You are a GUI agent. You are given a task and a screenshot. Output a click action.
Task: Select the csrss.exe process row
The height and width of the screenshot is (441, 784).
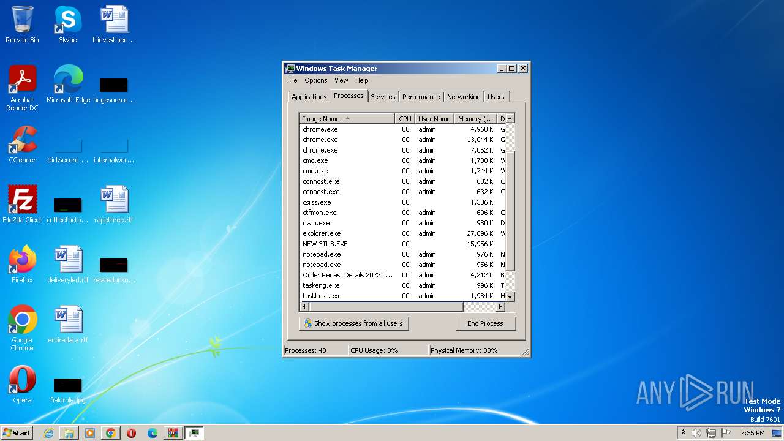click(402, 202)
